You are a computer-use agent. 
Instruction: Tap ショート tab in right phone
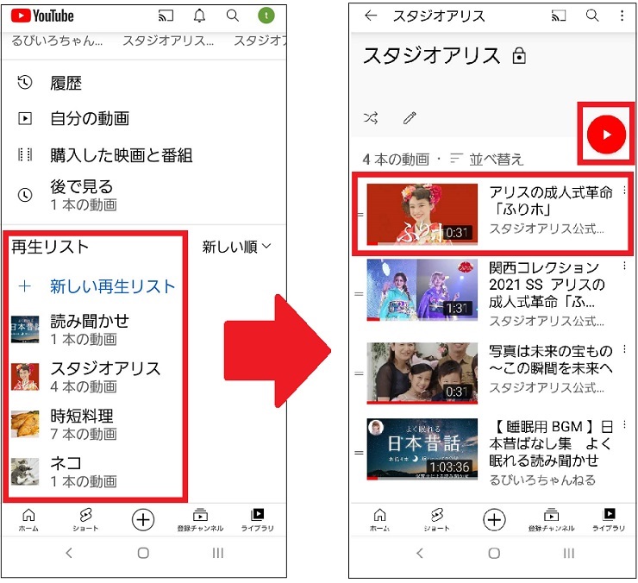coord(436,520)
